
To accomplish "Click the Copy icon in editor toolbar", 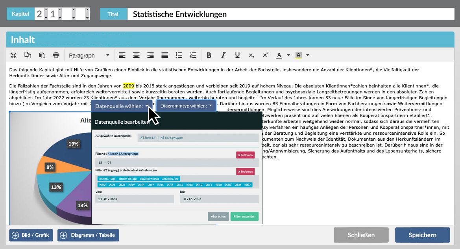I will tap(28, 56).
